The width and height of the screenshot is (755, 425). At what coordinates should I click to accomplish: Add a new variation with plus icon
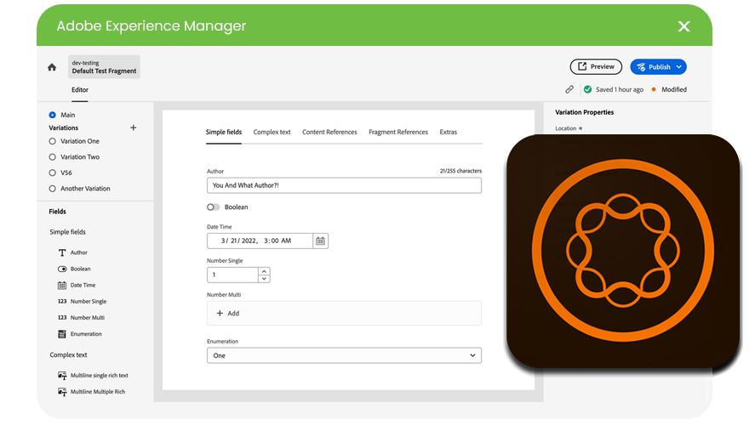click(x=133, y=127)
